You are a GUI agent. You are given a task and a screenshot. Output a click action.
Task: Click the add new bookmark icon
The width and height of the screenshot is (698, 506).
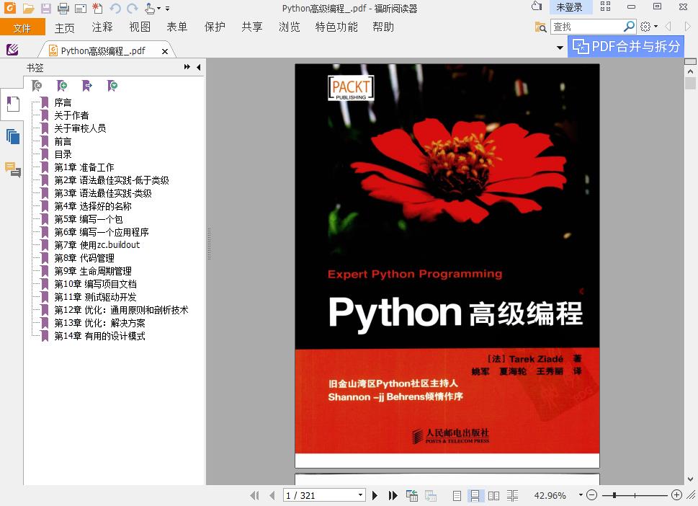click(x=62, y=86)
